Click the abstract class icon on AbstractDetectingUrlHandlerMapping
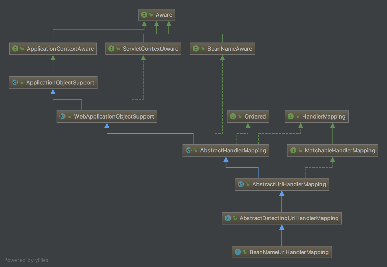The height and width of the screenshot is (267, 387). click(228, 218)
